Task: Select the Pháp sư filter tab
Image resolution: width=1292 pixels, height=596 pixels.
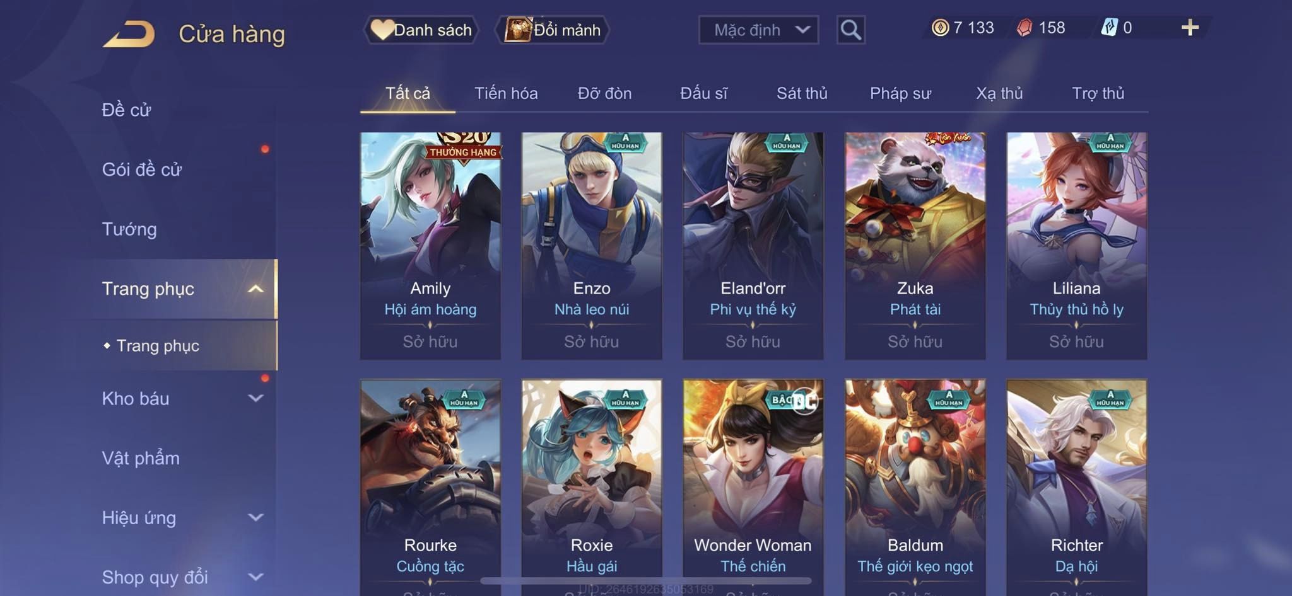Action: tap(900, 93)
